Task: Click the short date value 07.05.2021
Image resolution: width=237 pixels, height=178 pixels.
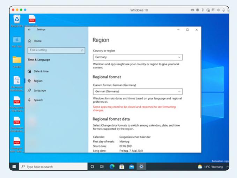Action: pyautogui.click(x=126, y=146)
